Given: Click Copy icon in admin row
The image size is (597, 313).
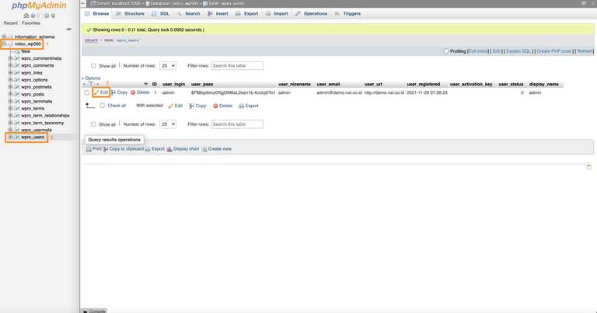Looking at the screenshot, I should point(113,92).
